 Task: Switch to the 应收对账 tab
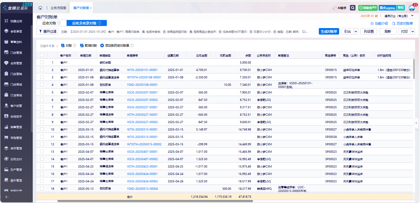tap(51, 23)
